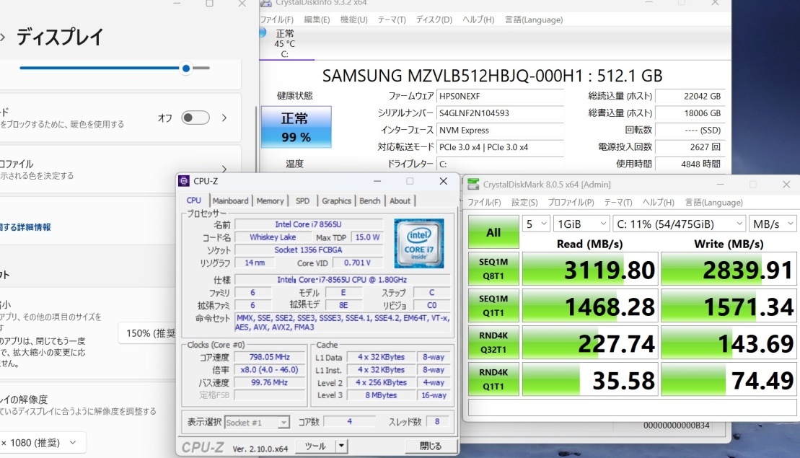Open 言語(Language) menu in CrystalDiskMark
The width and height of the screenshot is (800, 458).
[713, 203]
